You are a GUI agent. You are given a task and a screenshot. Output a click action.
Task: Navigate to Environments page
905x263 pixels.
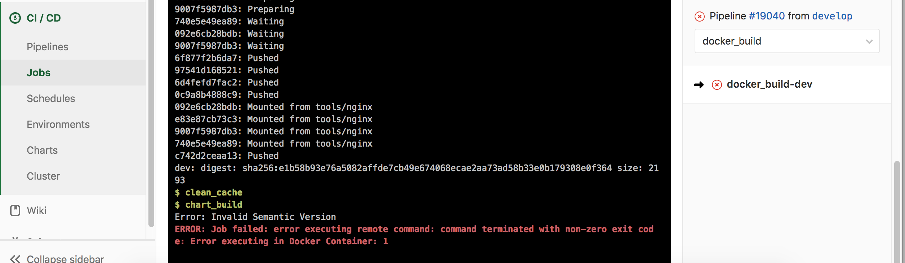[x=58, y=124]
